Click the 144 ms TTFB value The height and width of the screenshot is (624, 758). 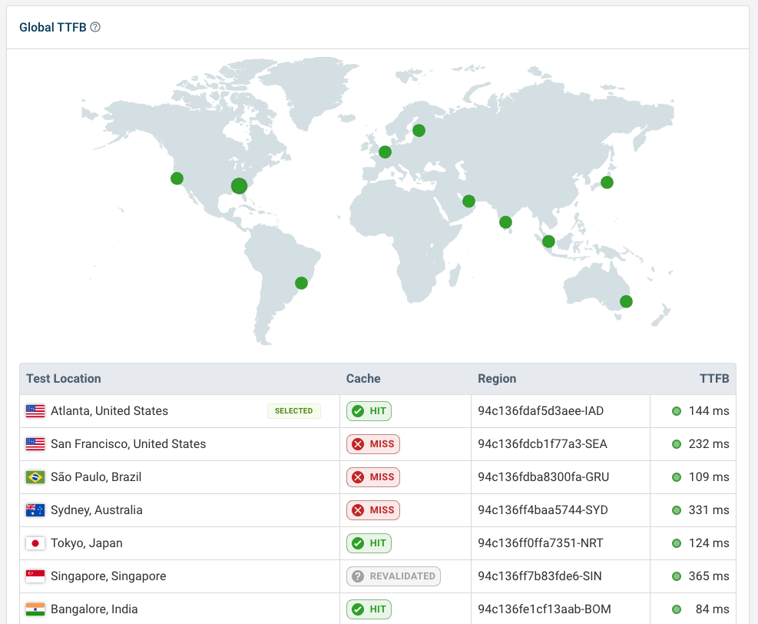(709, 411)
